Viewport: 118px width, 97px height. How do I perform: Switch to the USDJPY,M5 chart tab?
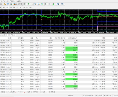11,35
